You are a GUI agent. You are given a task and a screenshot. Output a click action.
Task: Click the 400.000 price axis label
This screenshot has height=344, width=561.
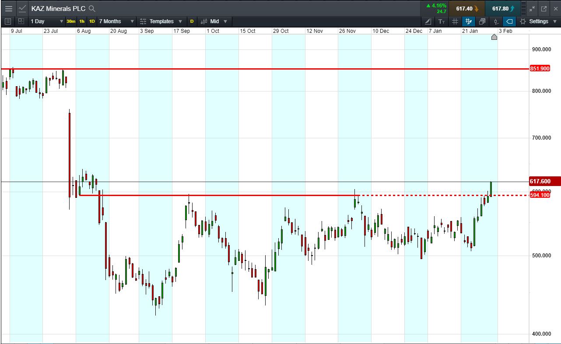[541, 334]
